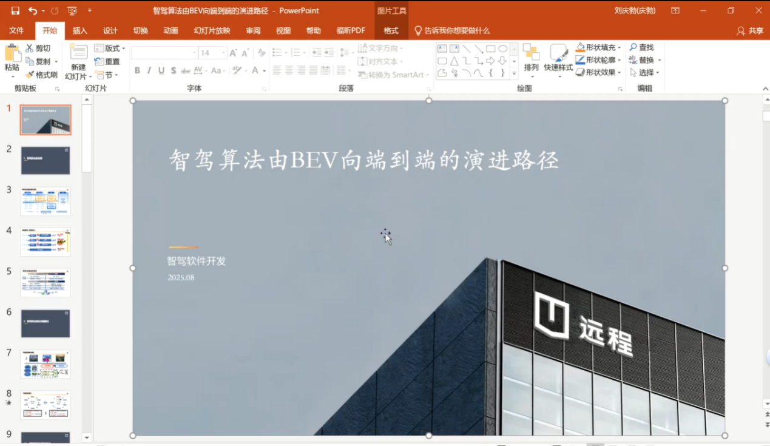770x446 pixels.
Task: Select the triangle shape in shapes gallery
Action: pos(454,61)
